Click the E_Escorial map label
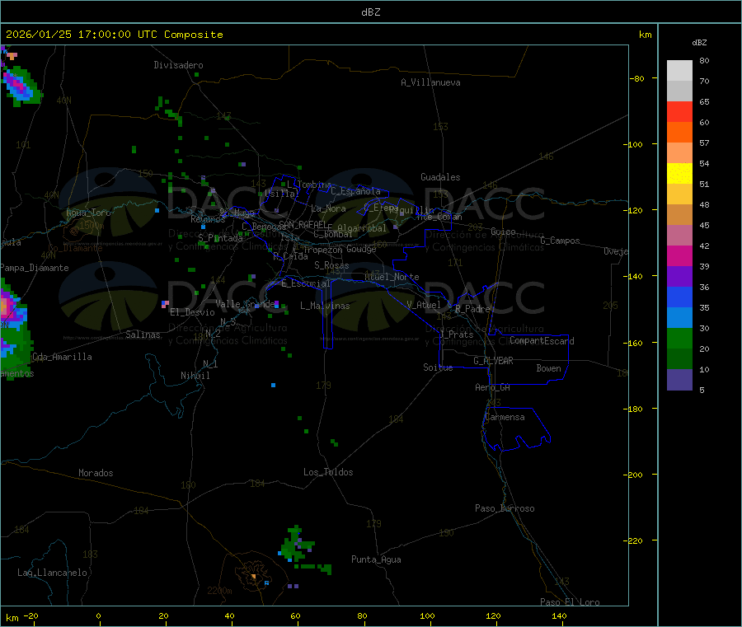This screenshot has height=627, width=742. coord(306,283)
